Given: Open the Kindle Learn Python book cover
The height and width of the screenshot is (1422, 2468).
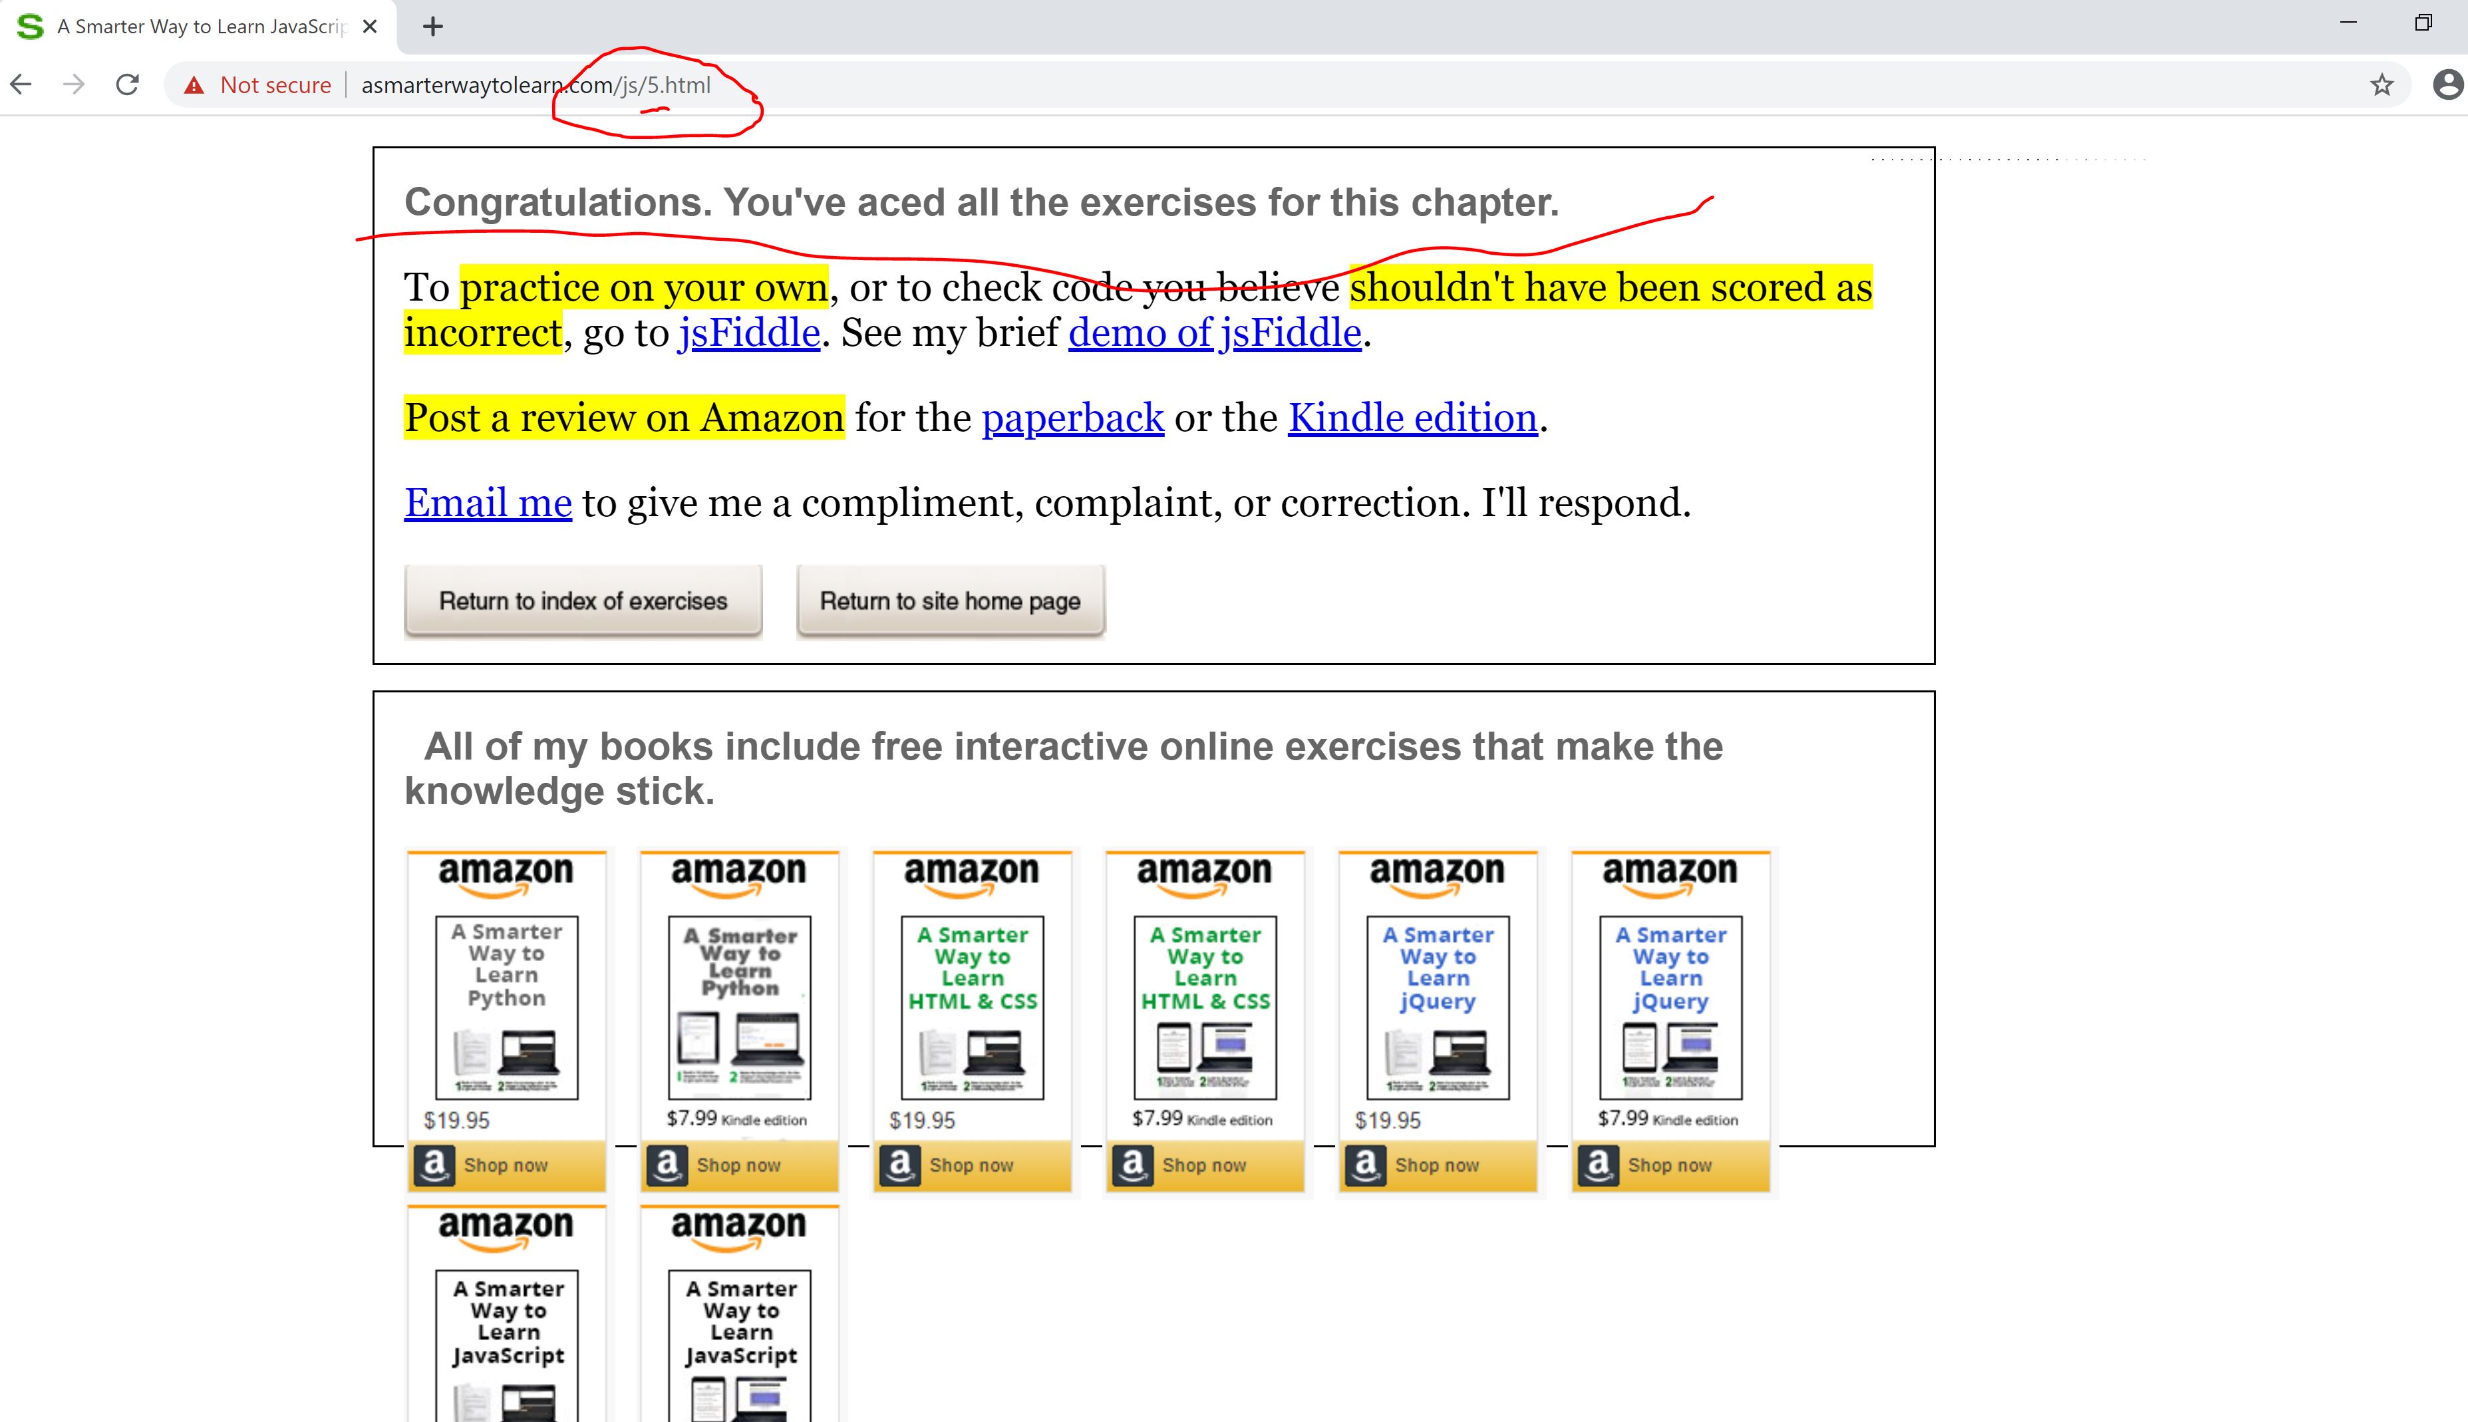Looking at the screenshot, I should (739, 1007).
